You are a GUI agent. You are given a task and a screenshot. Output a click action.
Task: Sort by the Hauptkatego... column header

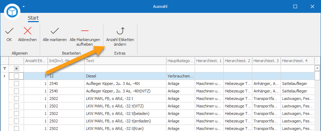click(180, 61)
